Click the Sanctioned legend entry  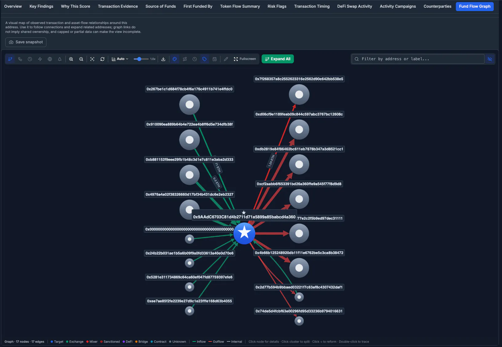[110, 341]
